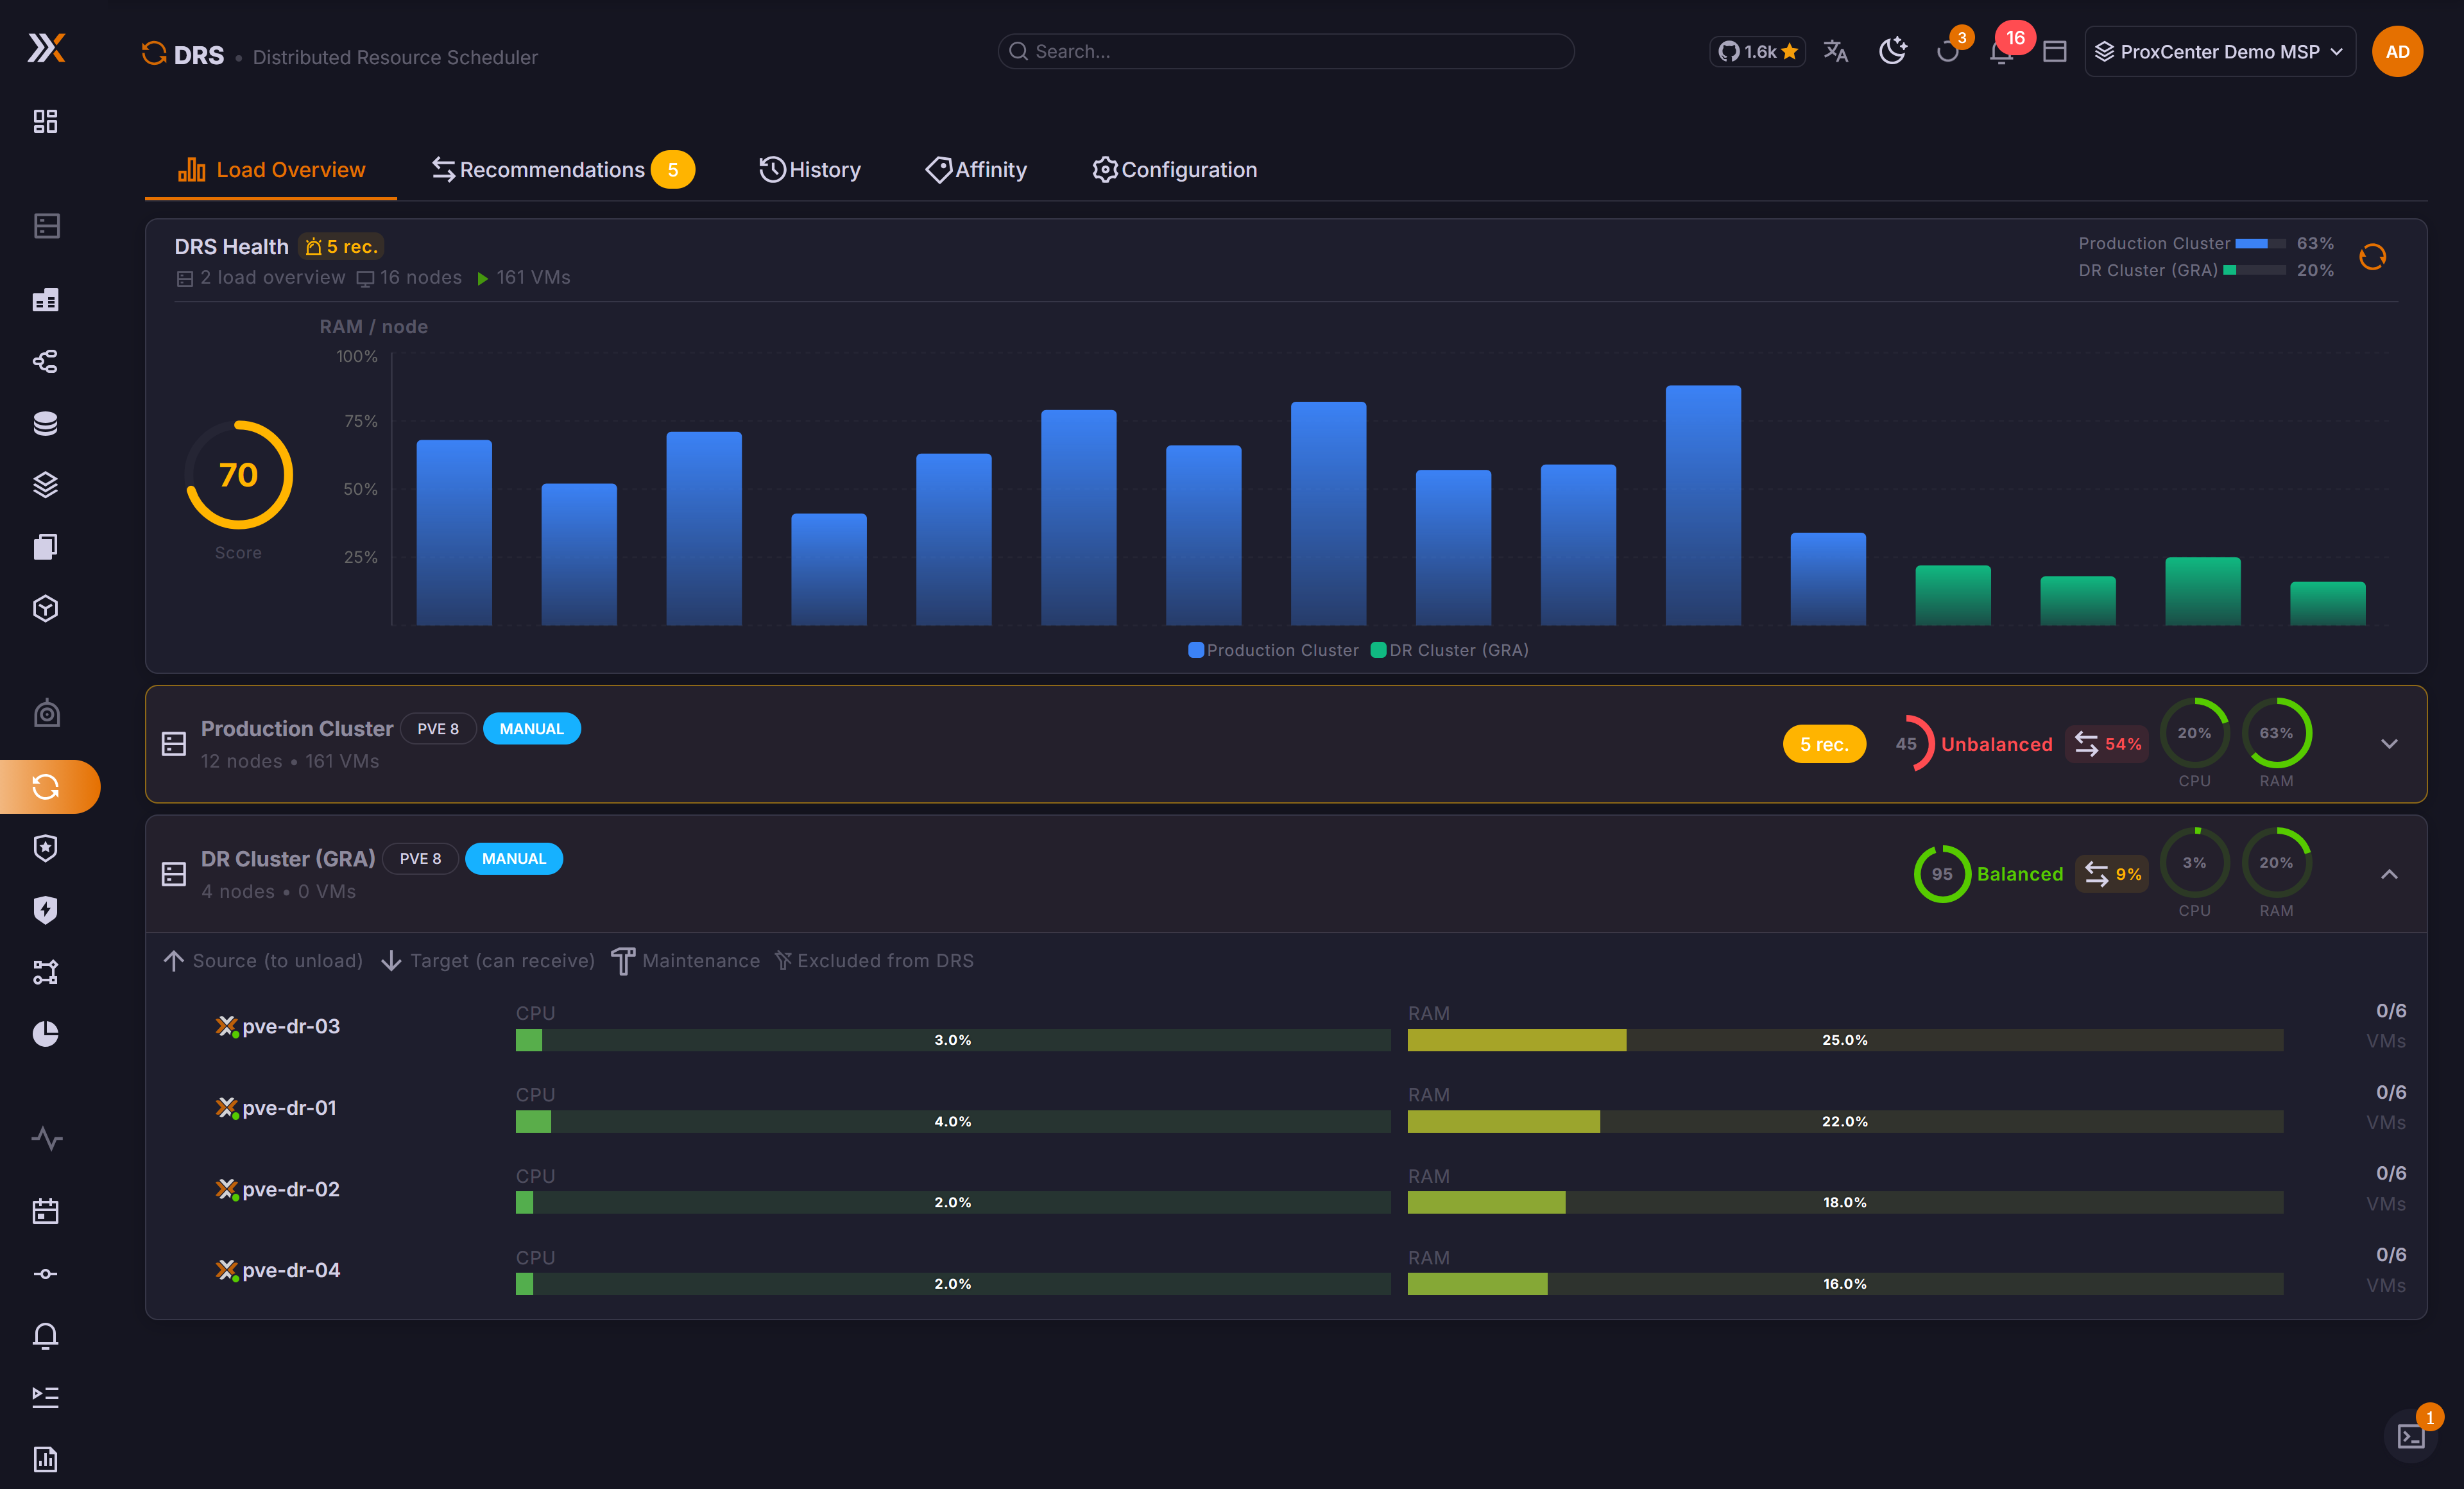The width and height of the screenshot is (2464, 1489).
Task: Click the DR Cluster score 95 ring
Action: (x=1941, y=874)
